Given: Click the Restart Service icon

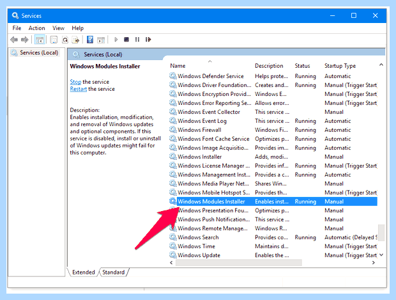Looking at the screenshot, I should tap(148, 40).
